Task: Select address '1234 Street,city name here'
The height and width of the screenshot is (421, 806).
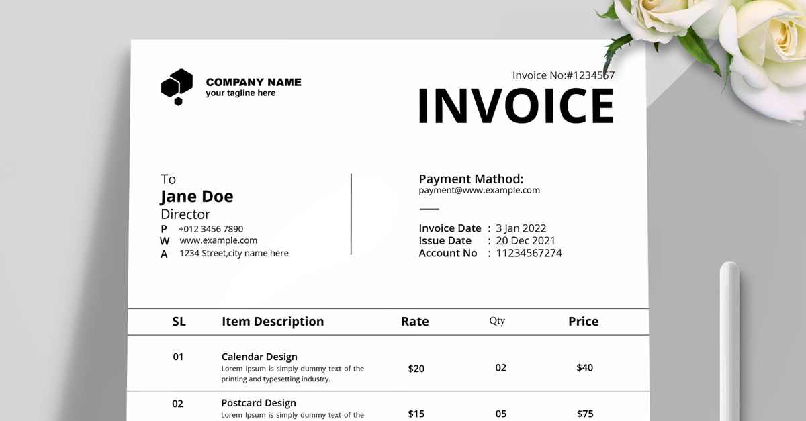Action: click(234, 253)
